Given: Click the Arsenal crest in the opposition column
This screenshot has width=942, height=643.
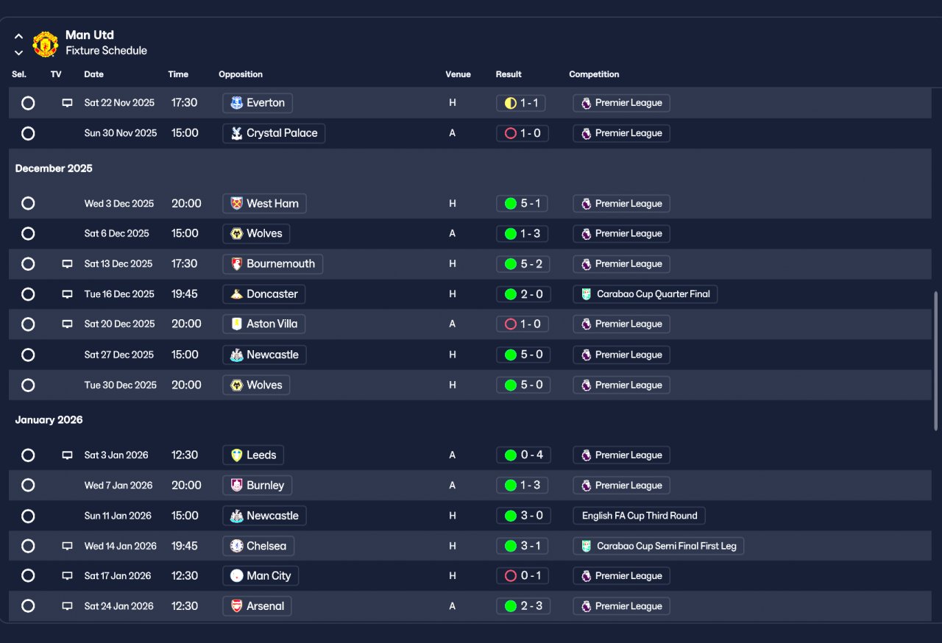Looking at the screenshot, I should (x=236, y=606).
